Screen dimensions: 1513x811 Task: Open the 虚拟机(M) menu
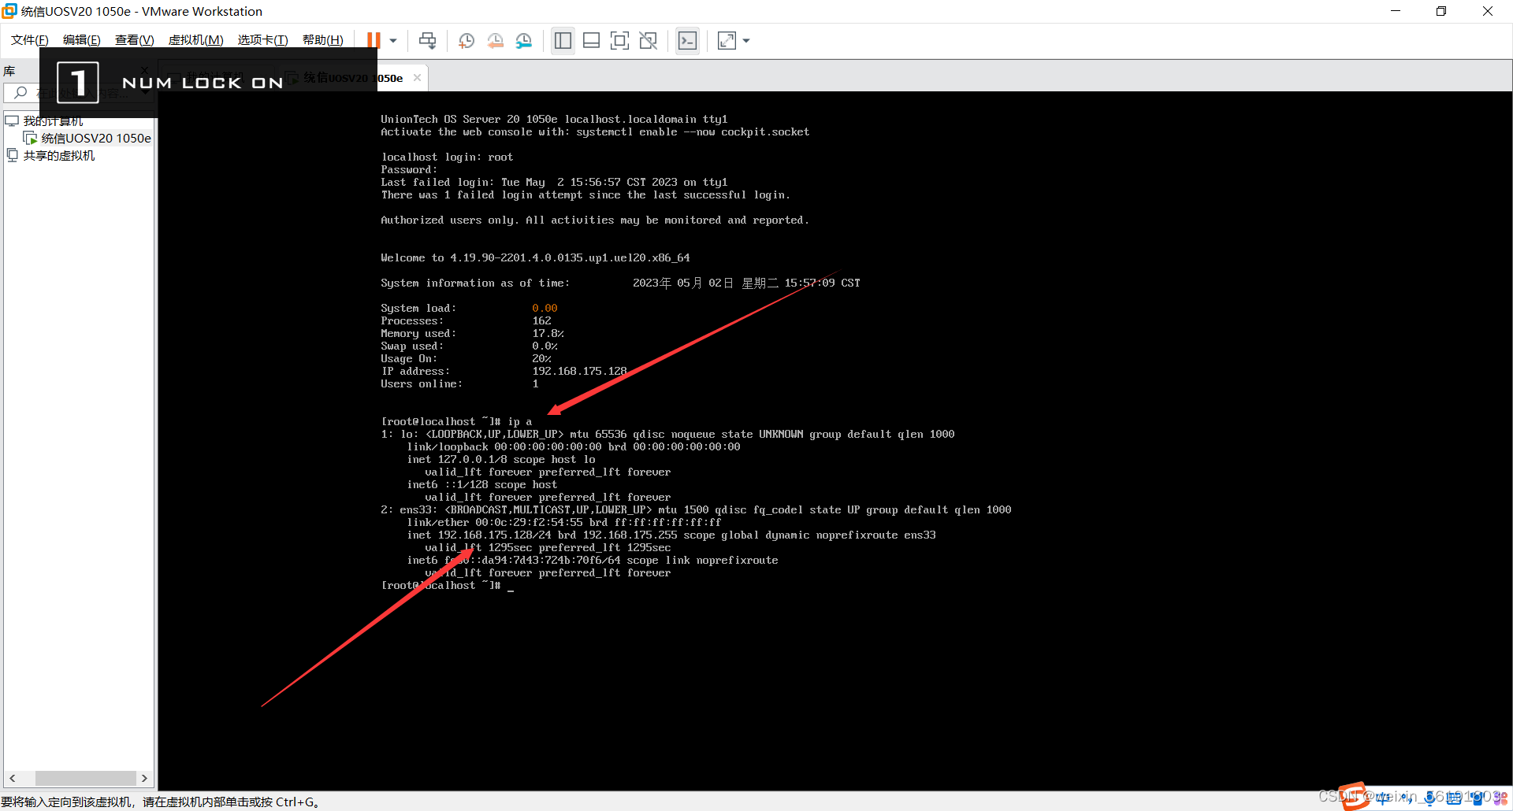196,40
